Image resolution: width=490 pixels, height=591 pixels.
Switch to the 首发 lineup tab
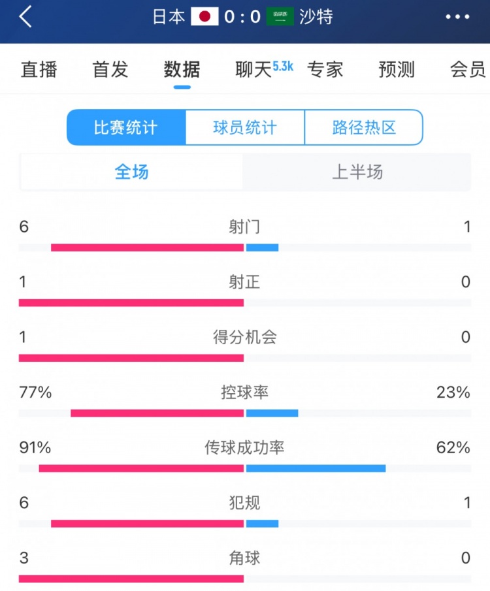(109, 70)
